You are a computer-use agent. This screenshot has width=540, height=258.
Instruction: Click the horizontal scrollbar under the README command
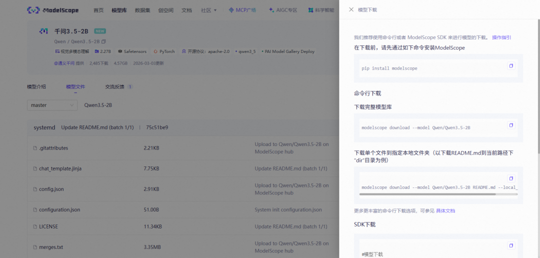427,194
